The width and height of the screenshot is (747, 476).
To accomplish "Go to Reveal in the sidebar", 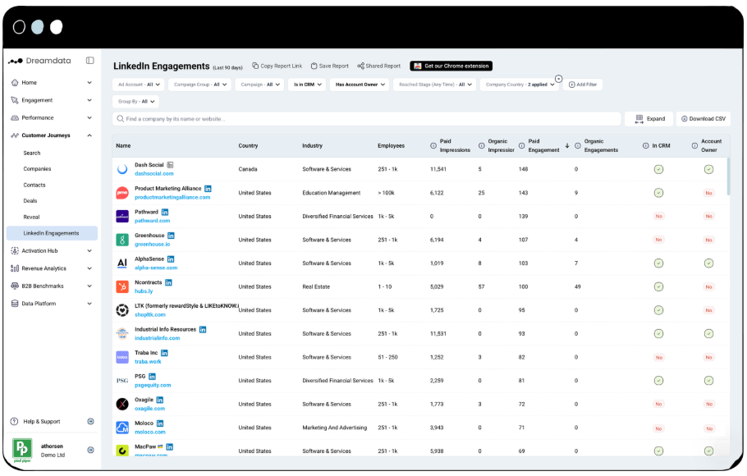I will tap(31, 217).
